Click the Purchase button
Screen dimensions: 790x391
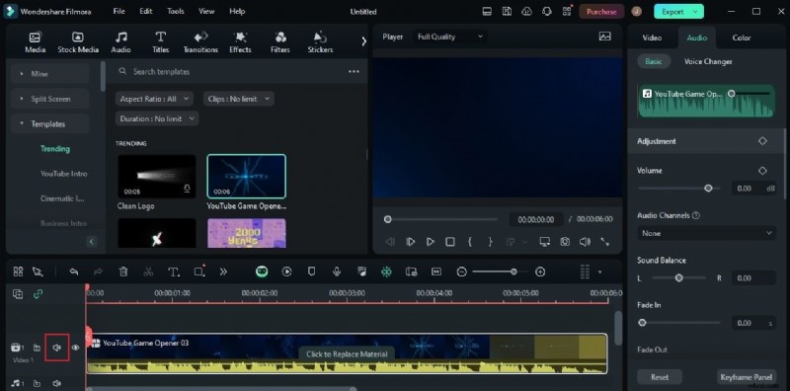601,12
